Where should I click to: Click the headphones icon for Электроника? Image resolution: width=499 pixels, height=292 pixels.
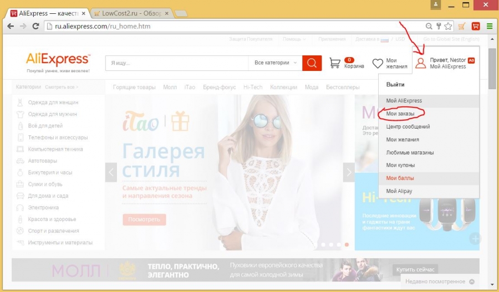pos(20,208)
